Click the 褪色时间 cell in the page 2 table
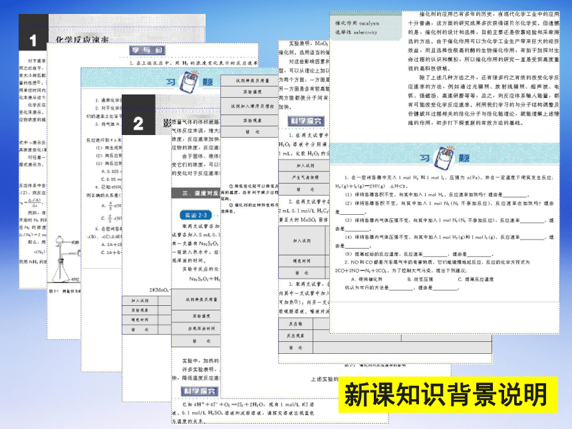This screenshot has width=572, height=429. (x=140, y=320)
